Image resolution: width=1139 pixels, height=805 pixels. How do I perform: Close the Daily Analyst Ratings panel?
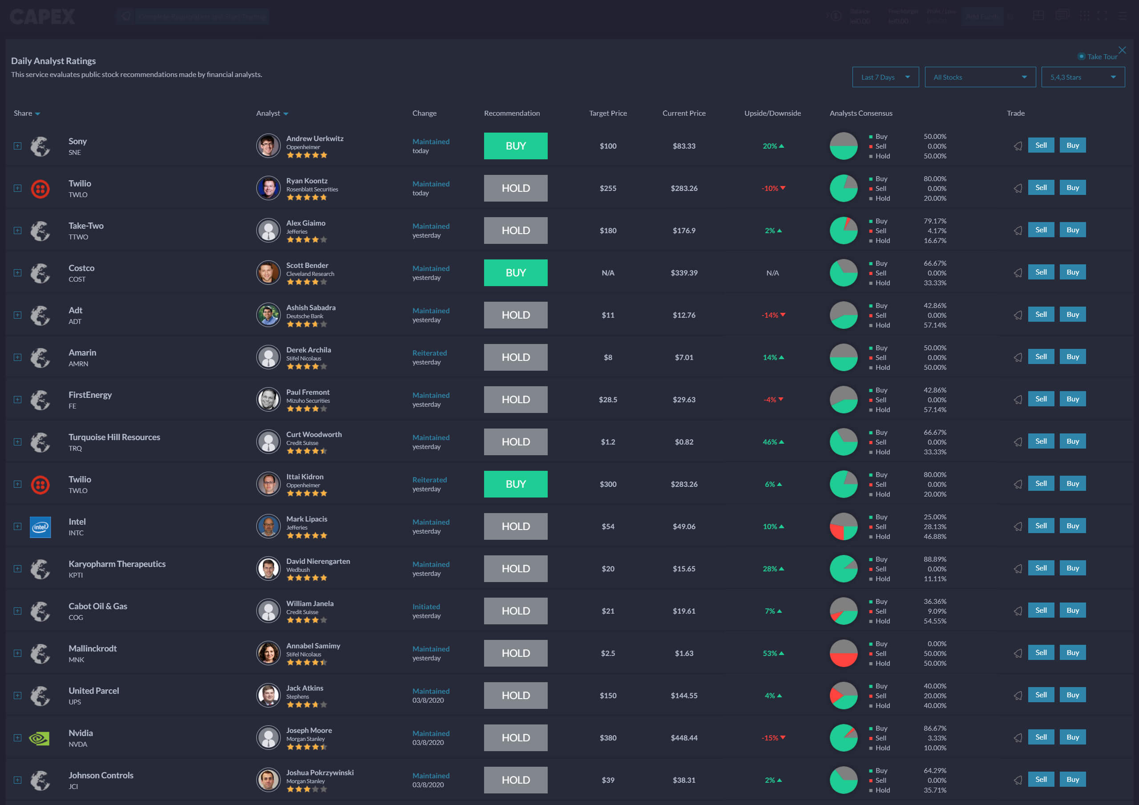1122,50
